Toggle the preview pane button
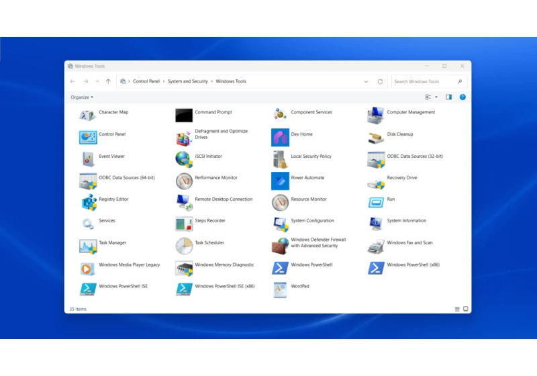Screen dimensions: 537x376 [448, 97]
